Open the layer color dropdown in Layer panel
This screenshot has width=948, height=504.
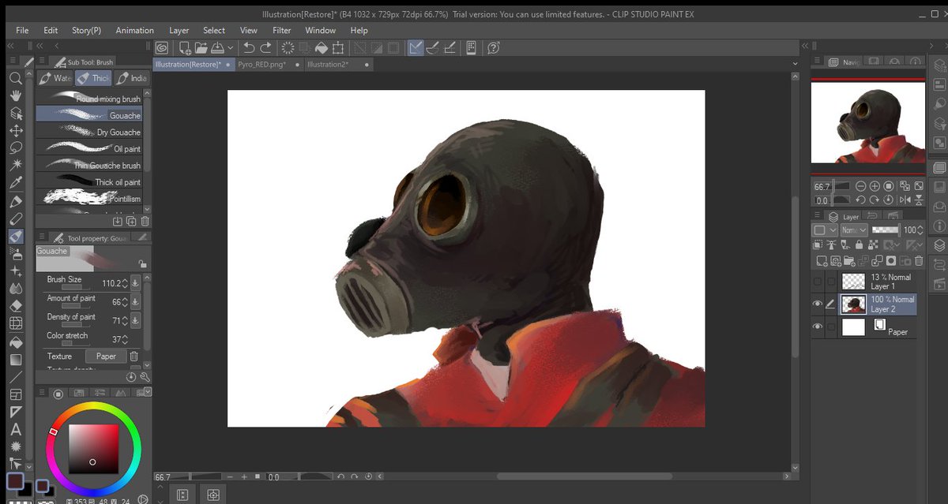(x=825, y=230)
